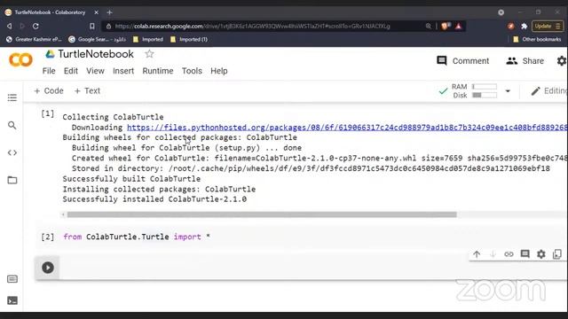
Task: Star the TurtleNotebook notebook
Action: (x=149, y=54)
